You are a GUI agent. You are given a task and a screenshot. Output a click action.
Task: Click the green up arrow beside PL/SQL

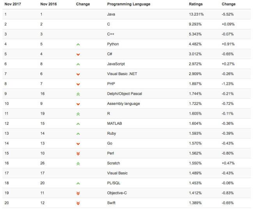(78, 183)
